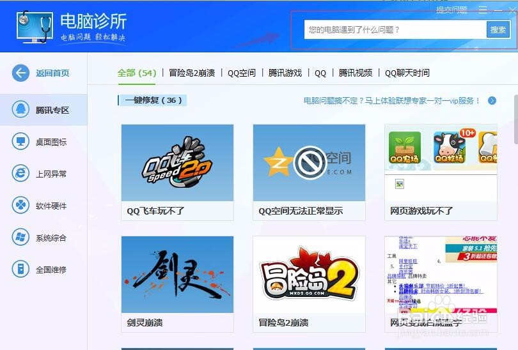Click the 网页游戏玩不了 caption
Screen dimensions: 518x350
421,211
